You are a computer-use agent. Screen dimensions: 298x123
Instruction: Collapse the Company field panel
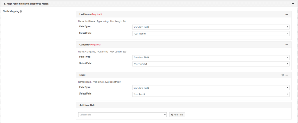tap(287, 45)
